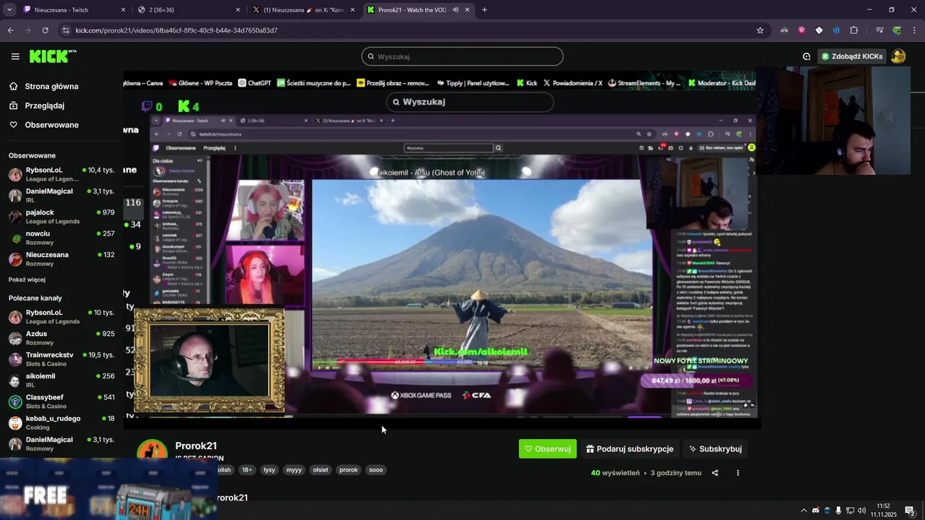
Task: Open Przeglądaj in the sidebar
Action: [44, 105]
